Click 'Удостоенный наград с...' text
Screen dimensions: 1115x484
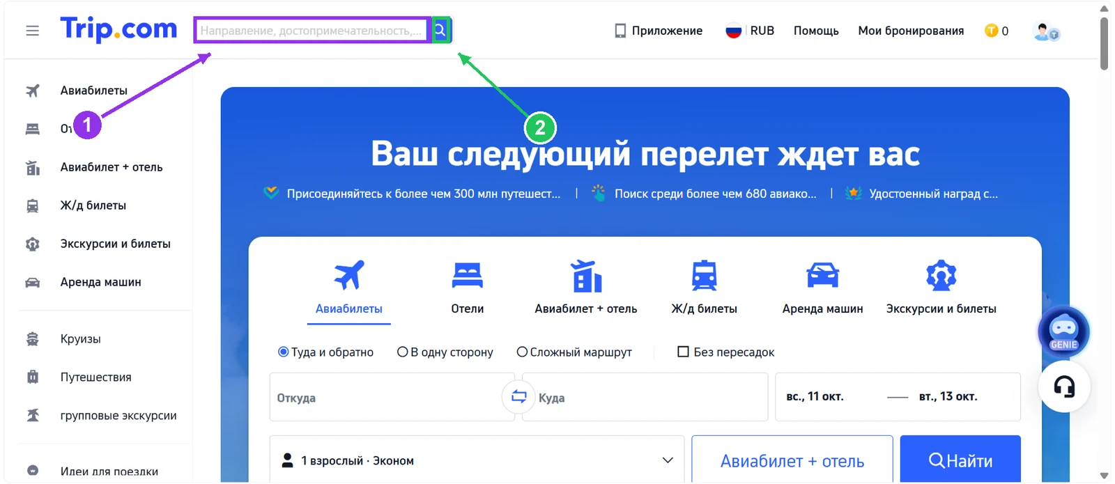pos(933,194)
